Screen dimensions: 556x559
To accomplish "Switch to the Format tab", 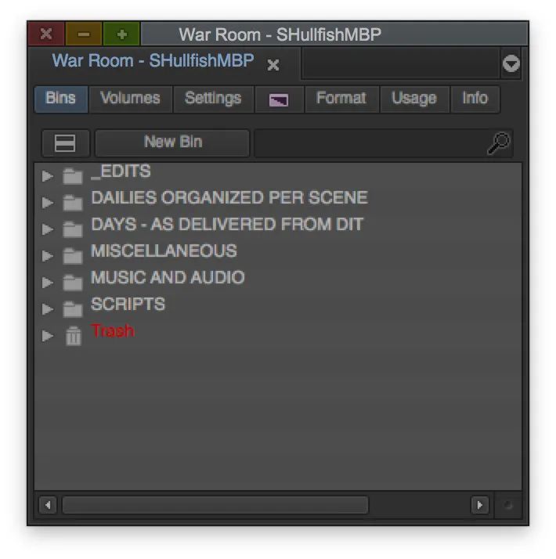I will tap(341, 99).
